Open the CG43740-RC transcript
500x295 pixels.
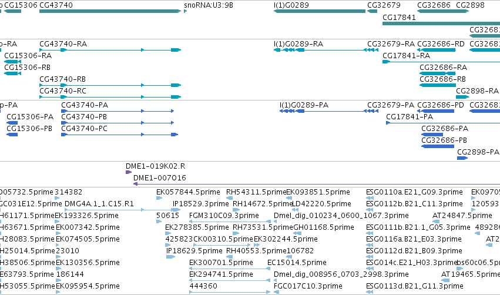110,97
